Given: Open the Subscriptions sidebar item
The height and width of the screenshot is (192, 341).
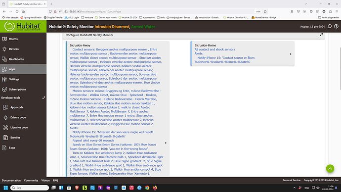Looking at the screenshot, I should point(23,89).
